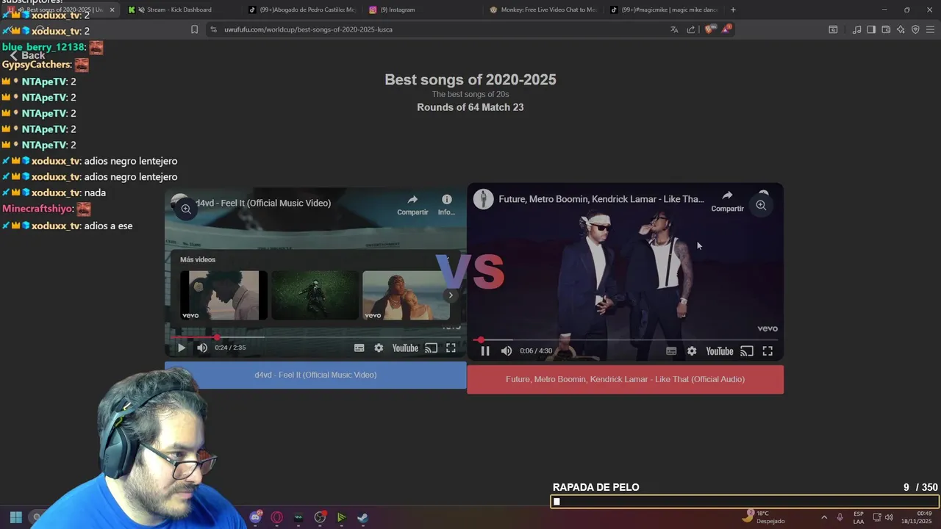
Task: Open settings gear on Like That video
Action: pos(692,351)
